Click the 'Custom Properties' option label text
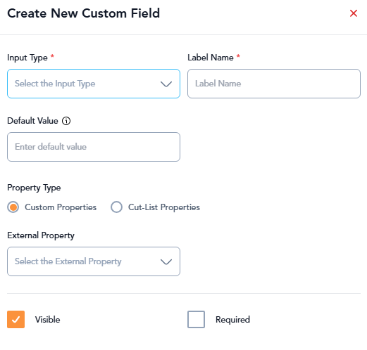The image size is (367, 350). point(61,207)
